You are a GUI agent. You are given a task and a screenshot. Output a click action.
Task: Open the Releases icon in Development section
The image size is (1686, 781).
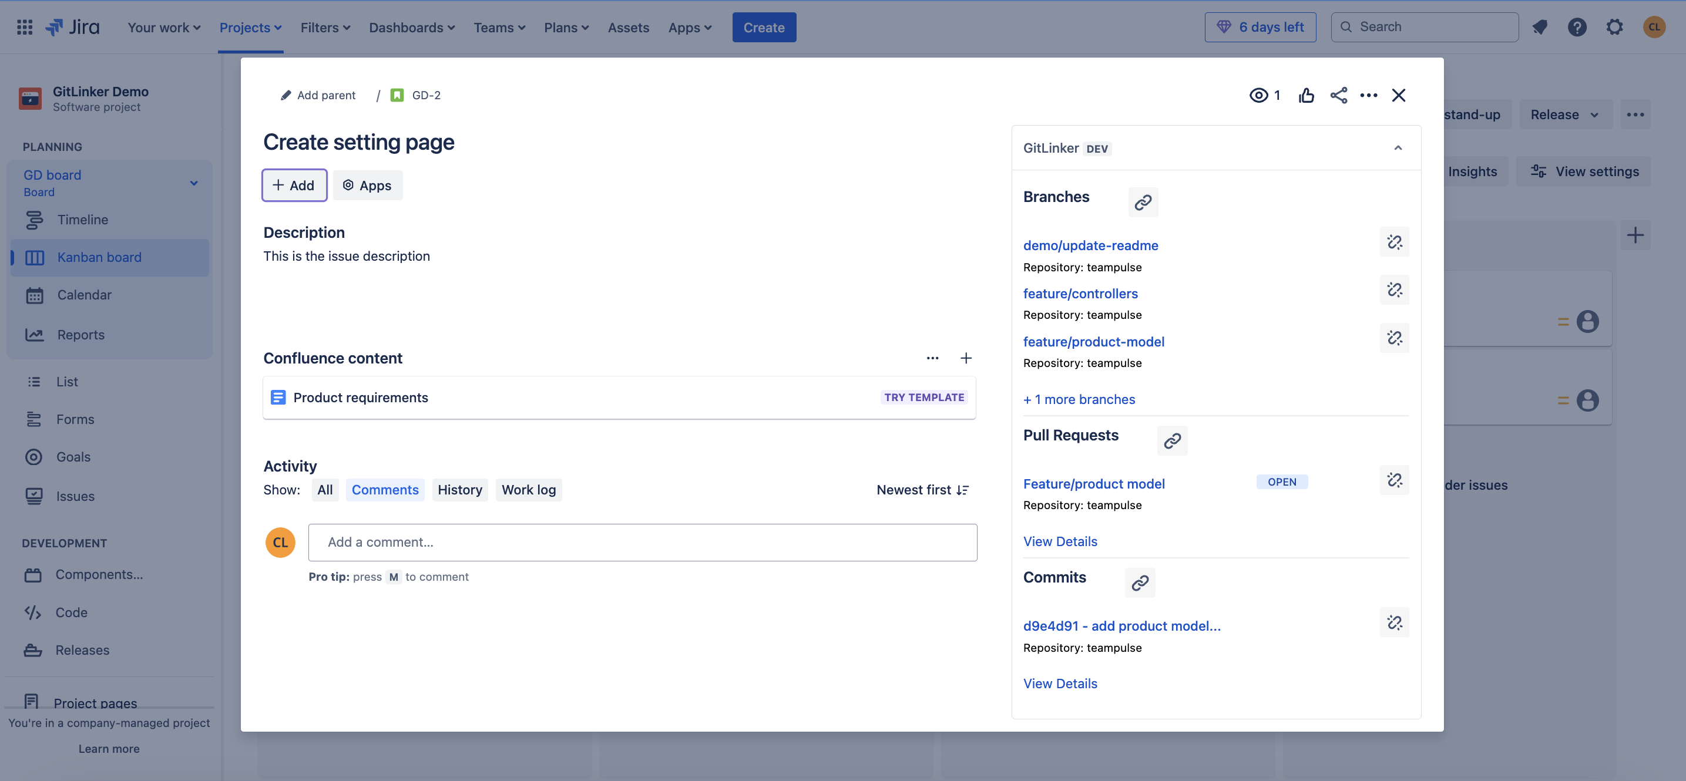coord(34,650)
